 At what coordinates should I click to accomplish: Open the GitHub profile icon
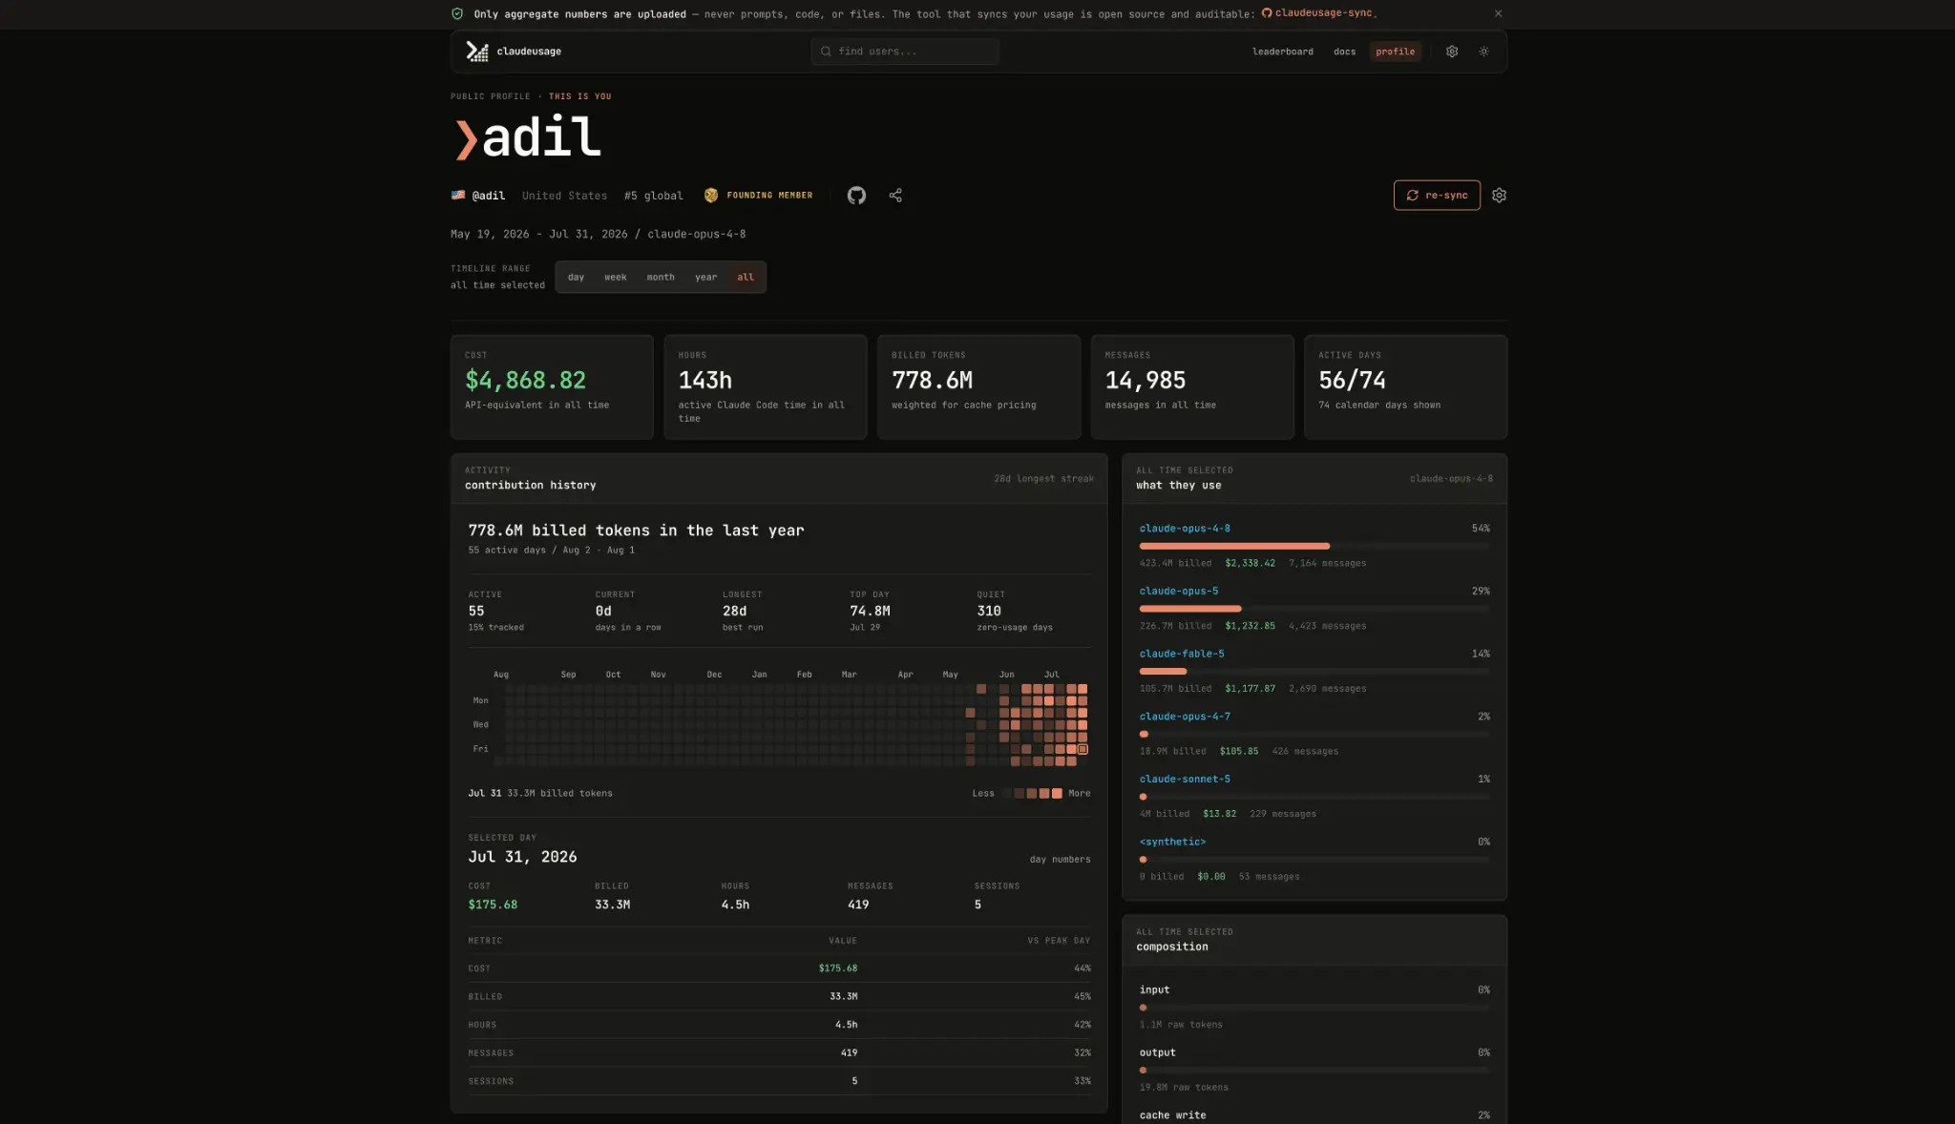[856, 196]
